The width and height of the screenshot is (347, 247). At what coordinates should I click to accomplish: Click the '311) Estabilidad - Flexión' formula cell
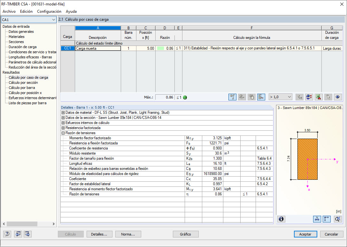tap(251, 48)
